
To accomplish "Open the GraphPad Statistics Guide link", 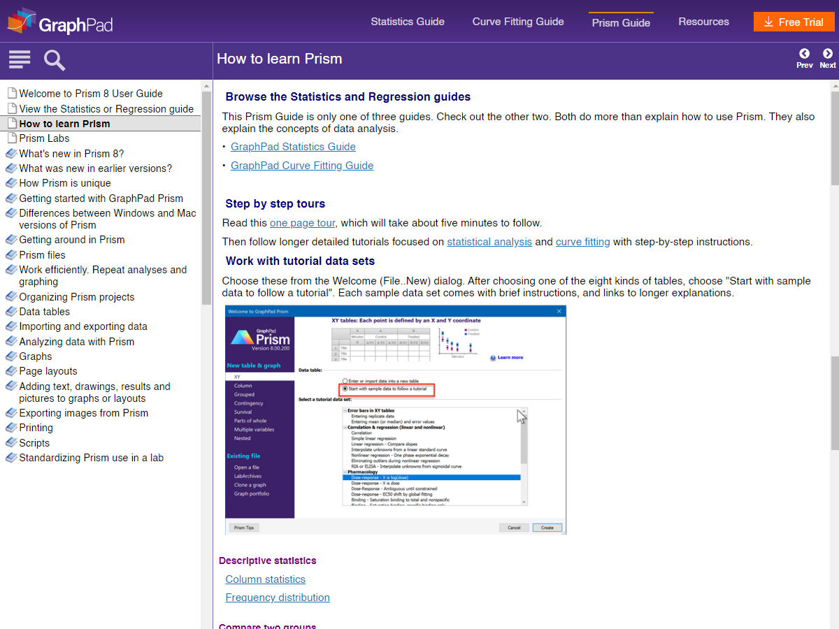I will tap(293, 147).
